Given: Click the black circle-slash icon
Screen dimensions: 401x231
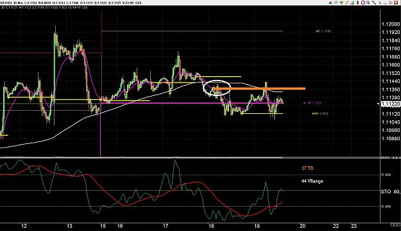Looking at the screenshot, I should [363, 3].
